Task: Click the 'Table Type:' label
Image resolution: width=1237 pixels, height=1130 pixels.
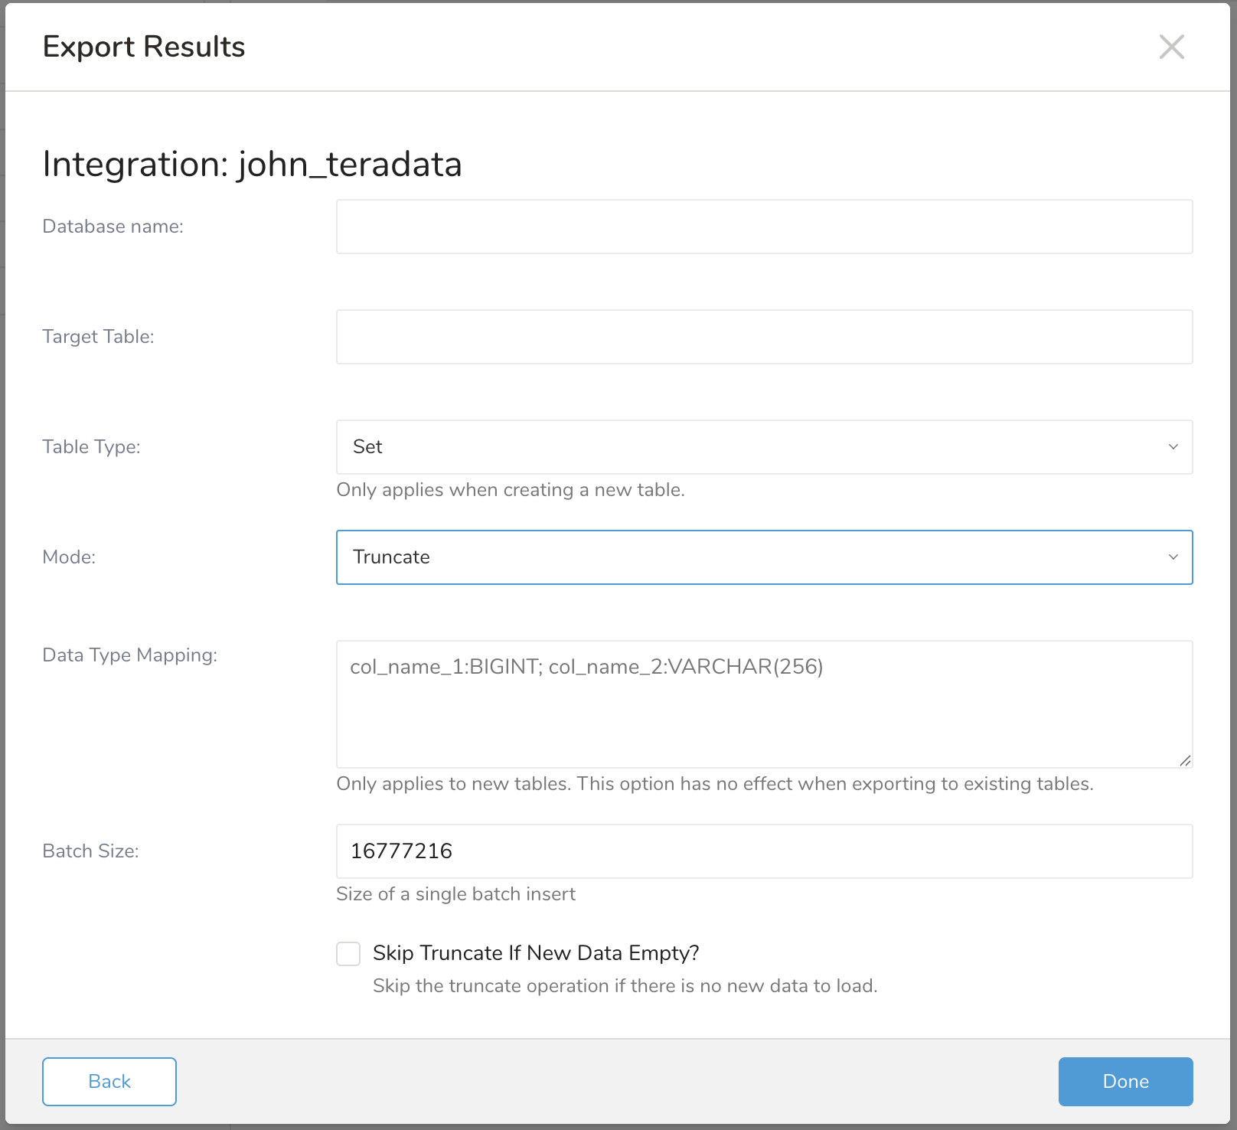Action: 91,447
